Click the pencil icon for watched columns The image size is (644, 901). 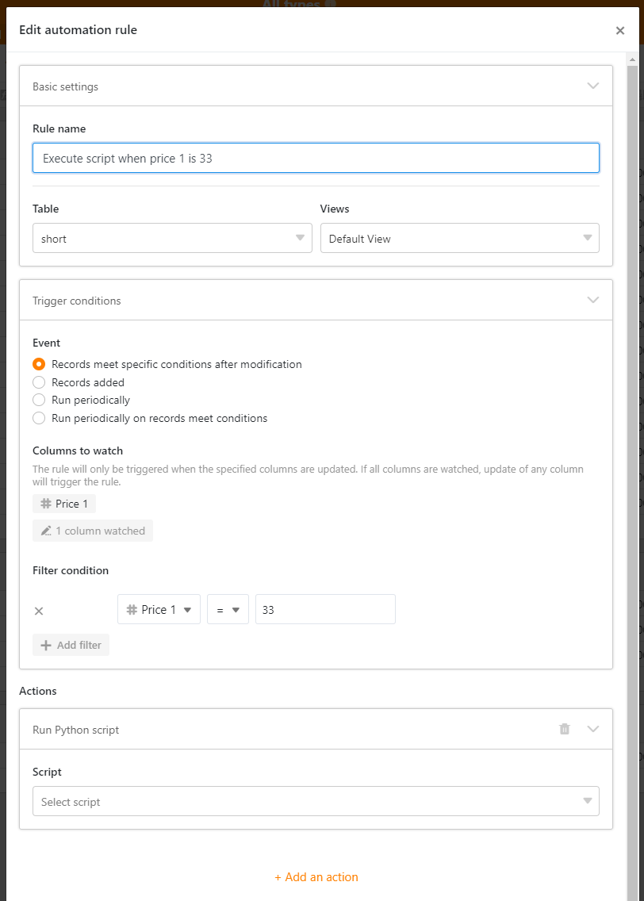click(x=46, y=531)
